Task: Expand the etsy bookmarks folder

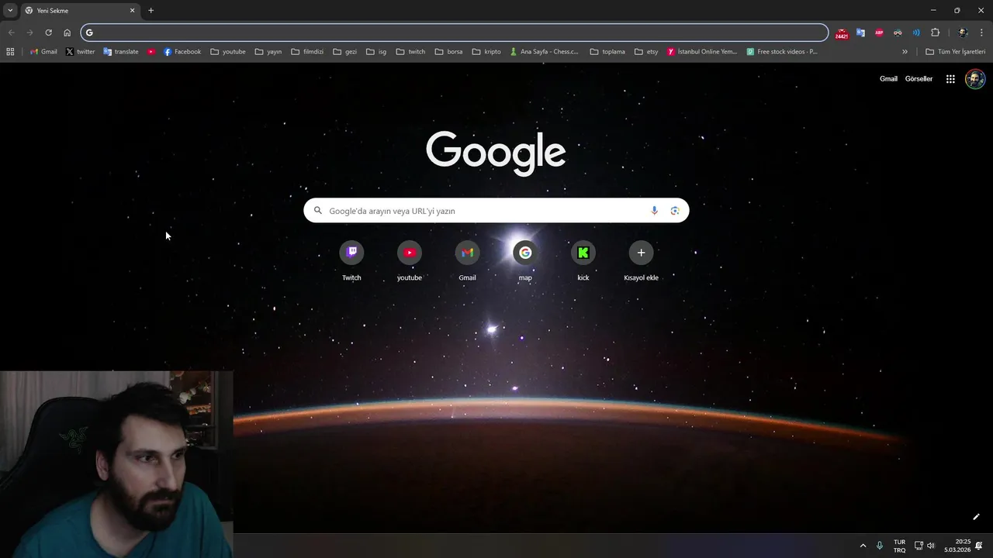Action: pyautogui.click(x=645, y=52)
